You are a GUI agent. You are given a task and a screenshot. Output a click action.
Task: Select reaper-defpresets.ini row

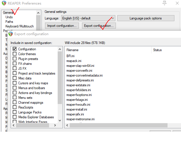(x=80, y=80)
